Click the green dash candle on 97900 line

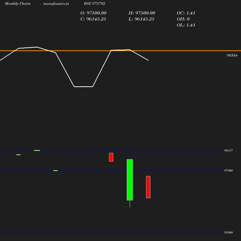pos(55,171)
